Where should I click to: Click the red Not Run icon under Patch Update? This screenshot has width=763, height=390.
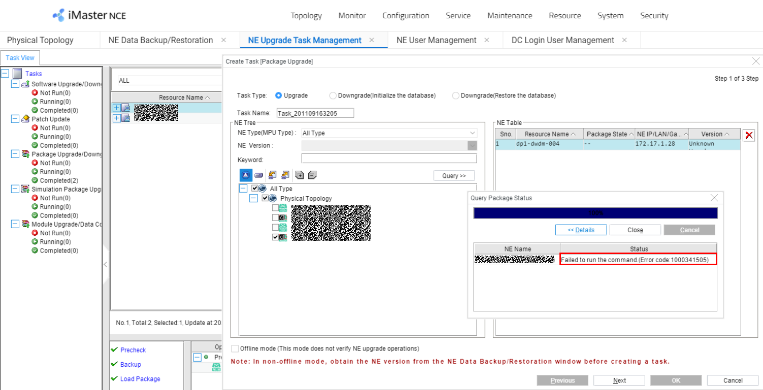(35, 128)
